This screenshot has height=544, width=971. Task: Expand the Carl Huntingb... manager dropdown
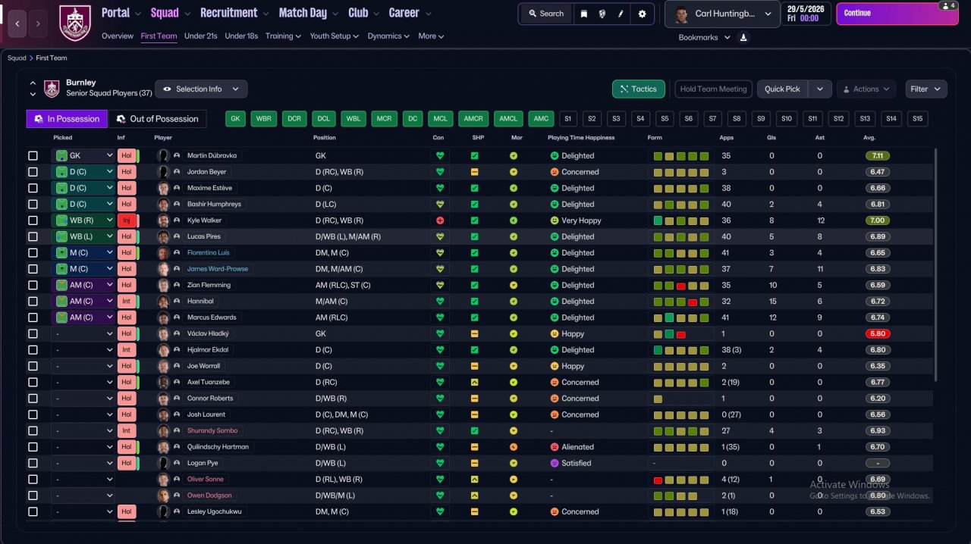(721, 14)
